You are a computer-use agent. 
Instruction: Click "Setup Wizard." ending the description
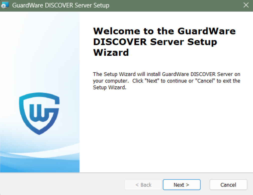coord(109,88)
